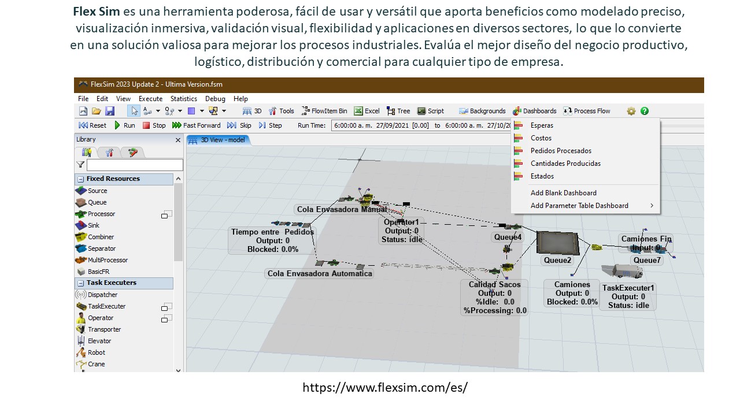Open disconnect tool mode dropdown arrow

(180, 111)
